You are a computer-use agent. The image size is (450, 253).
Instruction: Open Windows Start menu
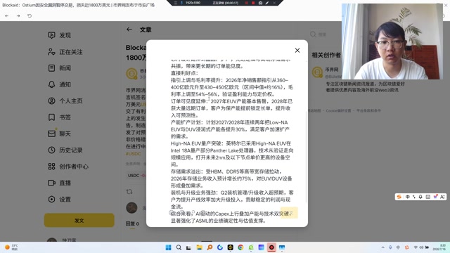[x=169, y=247]
